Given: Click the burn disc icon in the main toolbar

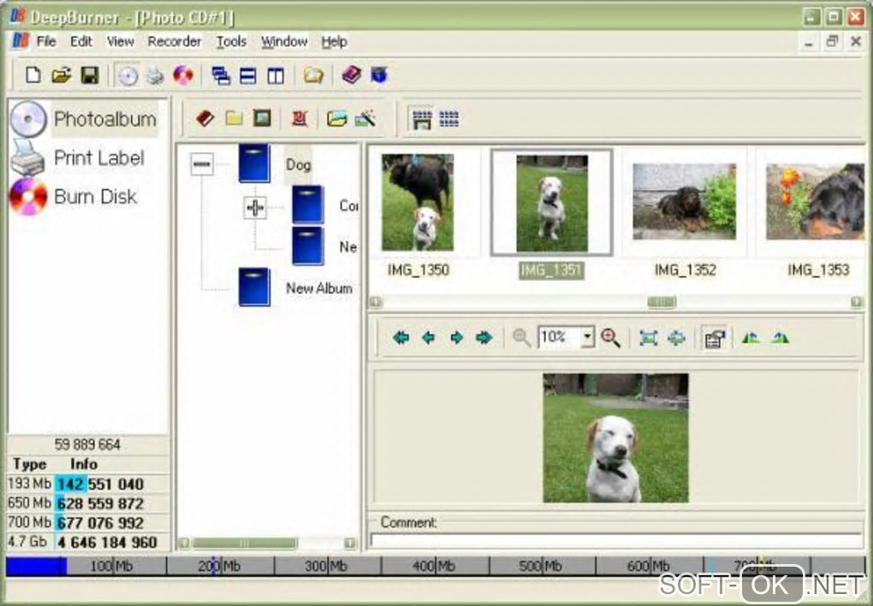Looking at the screenshot, I should 183,75.
